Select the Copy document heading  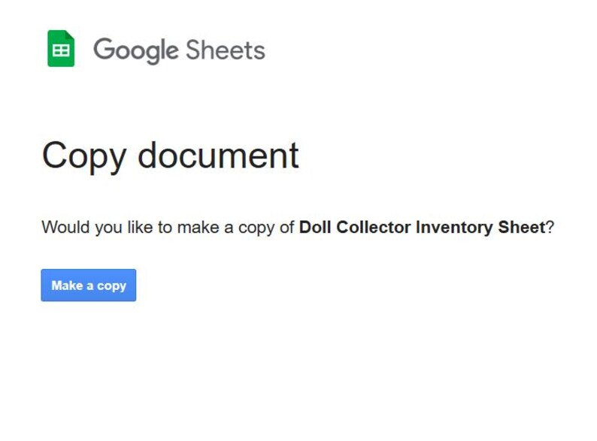[170, 156]
